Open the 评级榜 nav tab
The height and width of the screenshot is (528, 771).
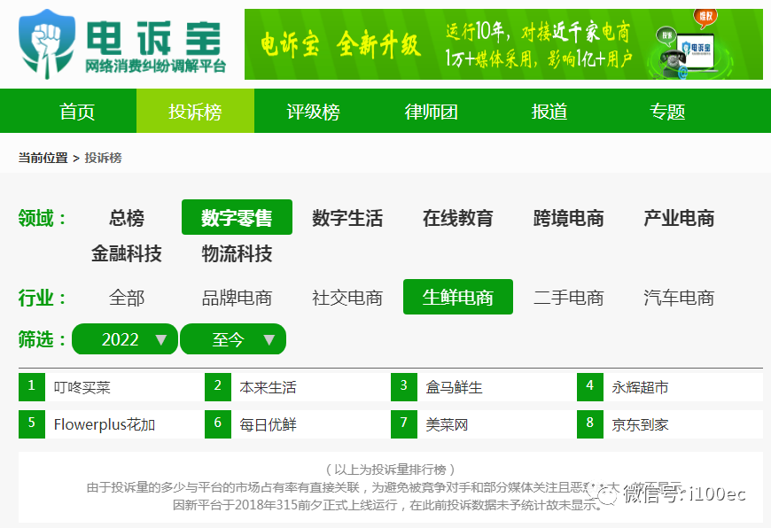pyautogui.click(x=313, y=112)
